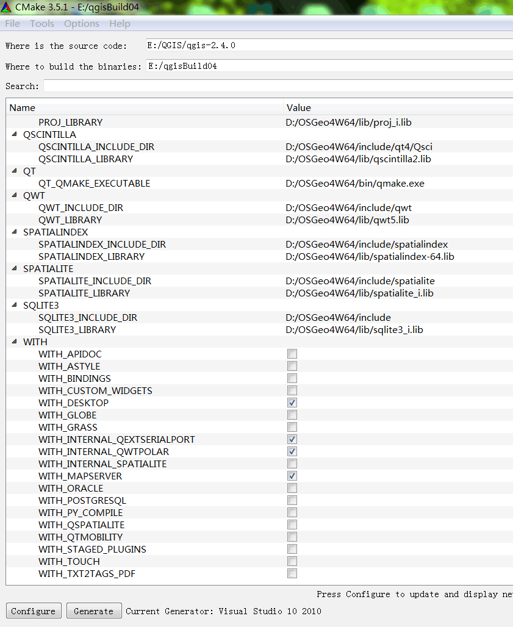Viewport: 513px width, 627px height.
Task: Click value D:/OSGeo4W64/lib/qscintilla2.lib
Action: pos(358,159)
